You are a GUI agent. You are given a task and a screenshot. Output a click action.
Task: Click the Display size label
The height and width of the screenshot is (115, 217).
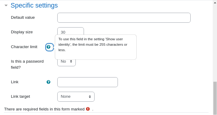pyautogui.click(x=22, y=32)
